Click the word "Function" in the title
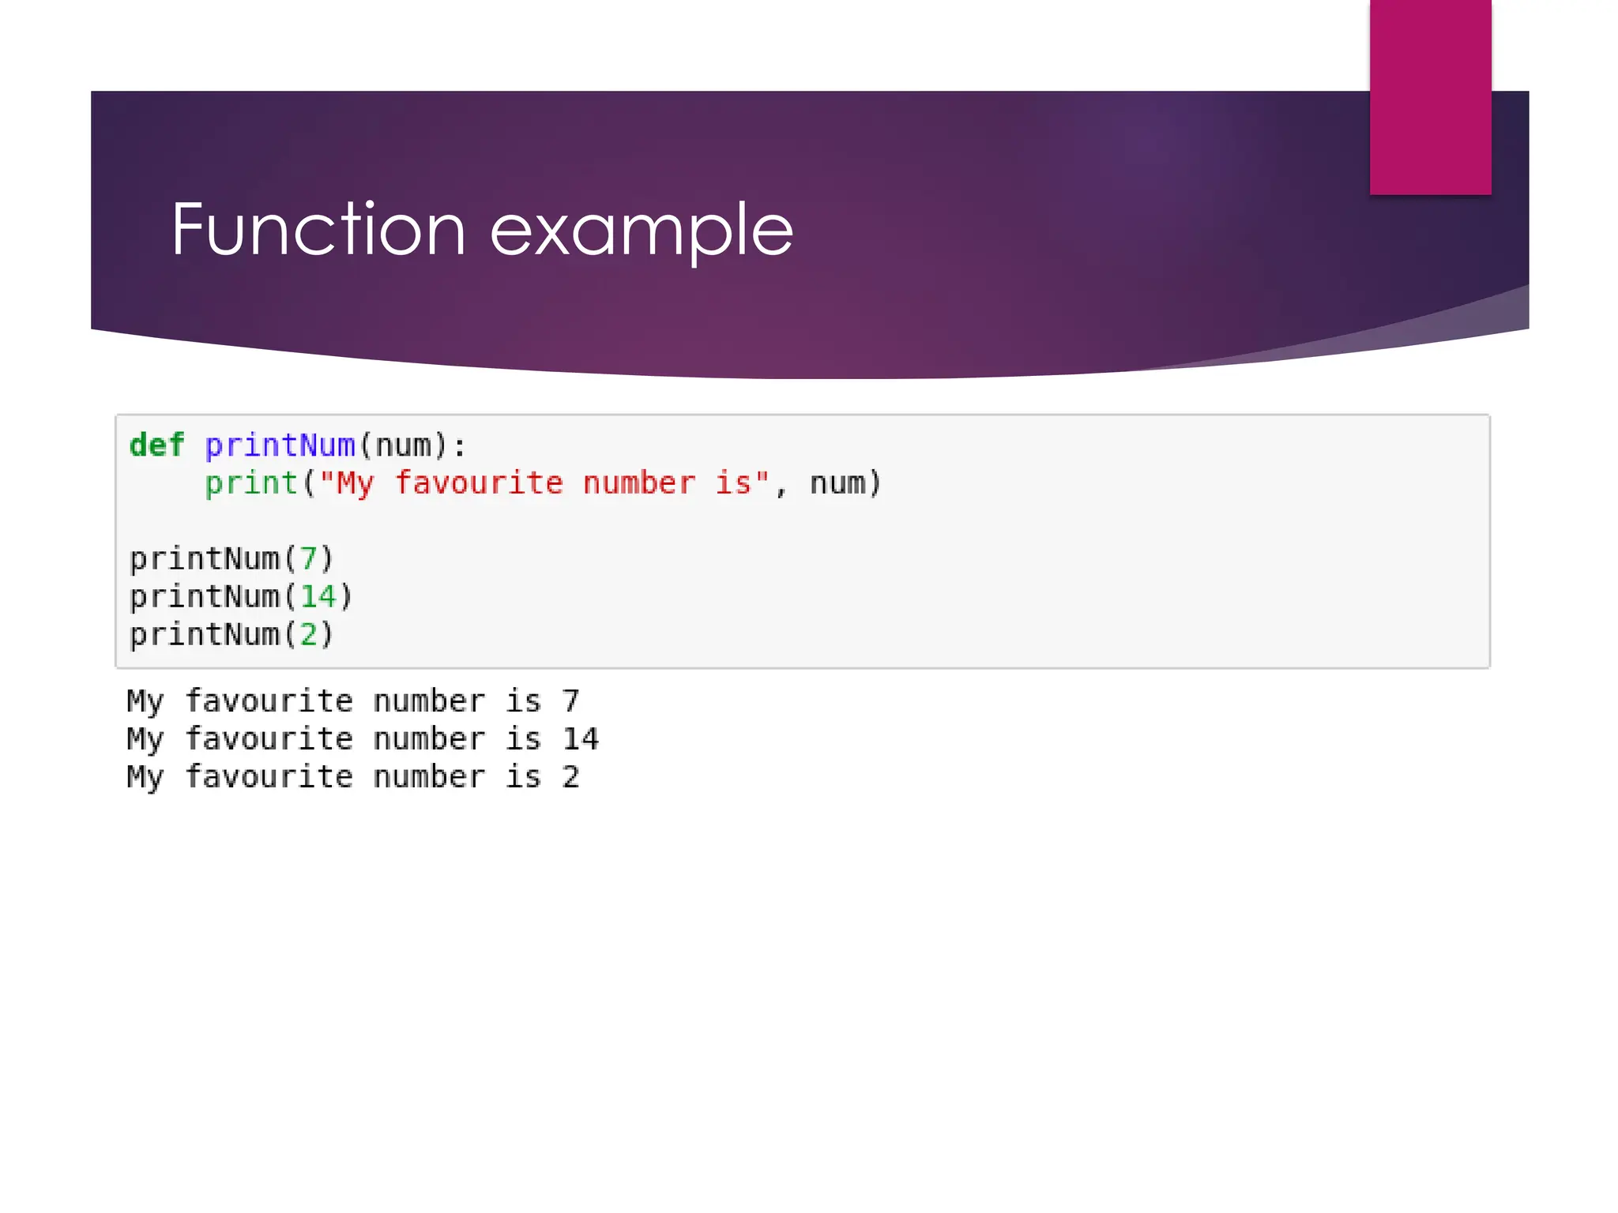1618x1213 pixels. 318,230
